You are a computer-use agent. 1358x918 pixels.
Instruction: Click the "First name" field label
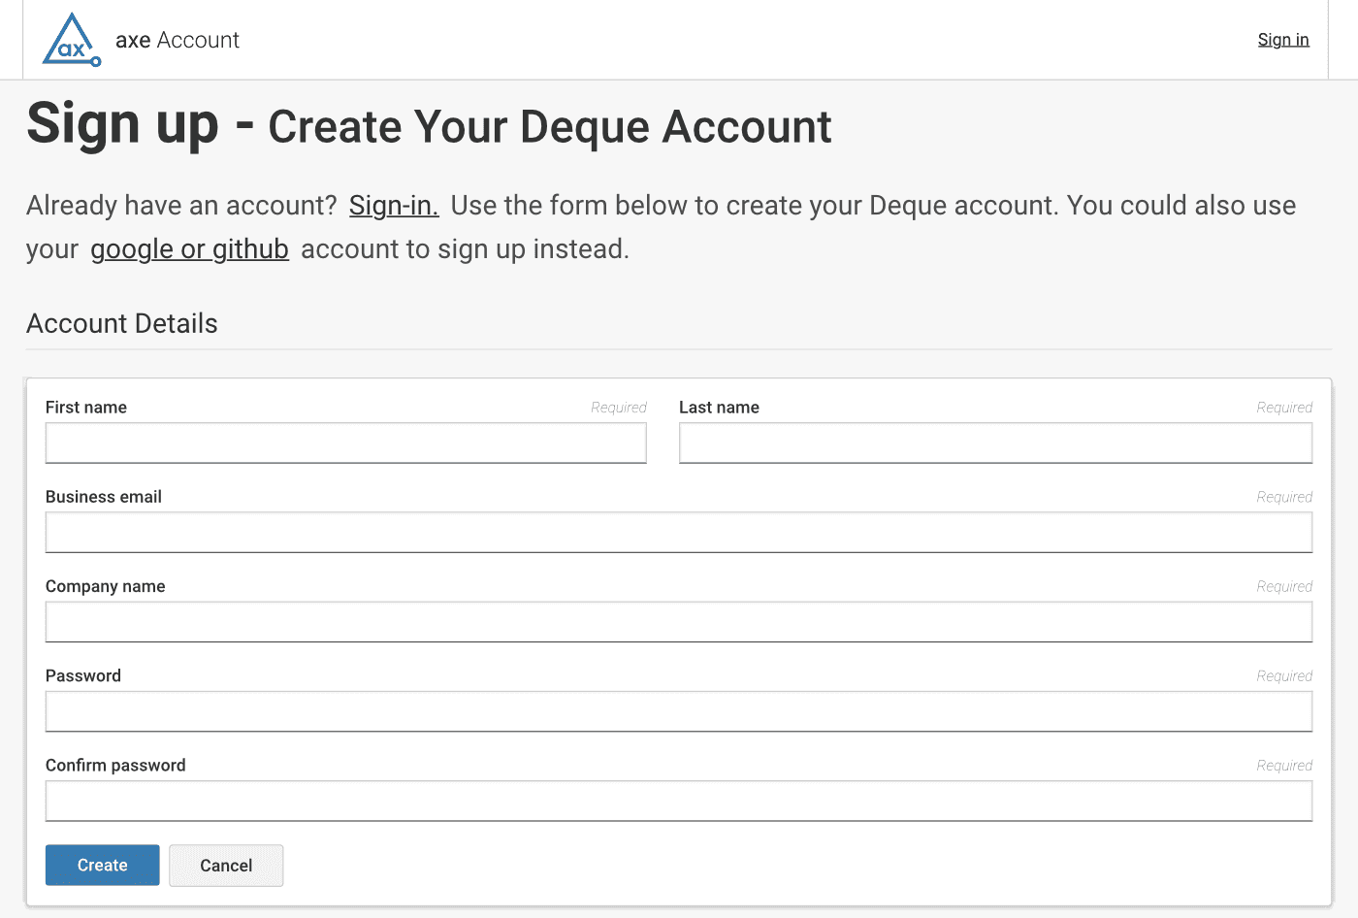point(86,408)
